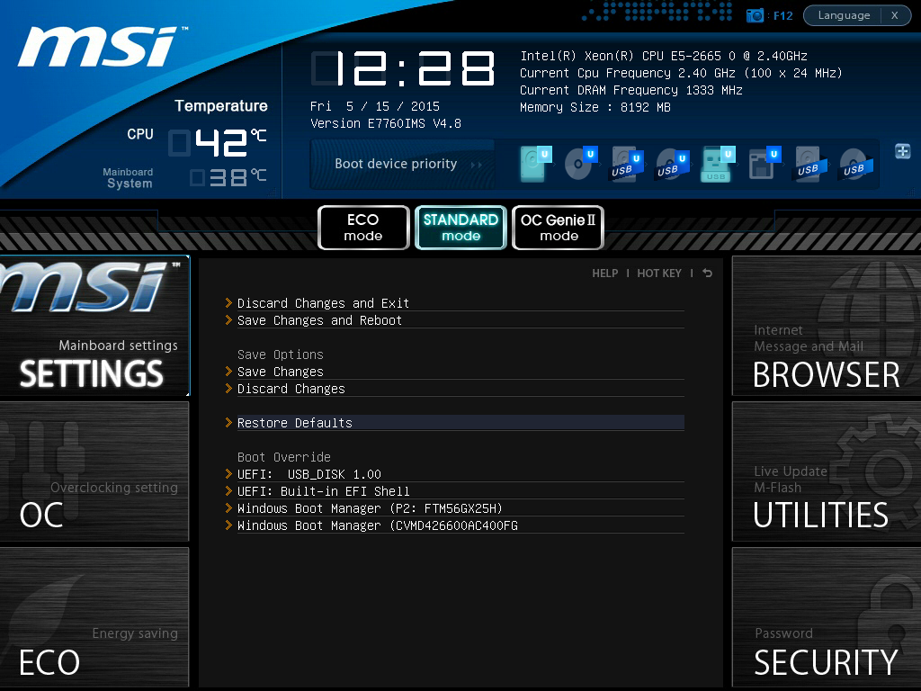Click the back arrow icon

point(707,274)
